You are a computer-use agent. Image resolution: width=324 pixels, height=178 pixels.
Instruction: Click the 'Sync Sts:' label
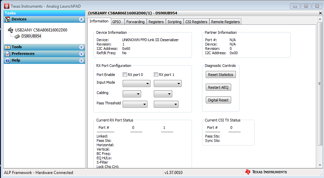tap(213, 141)
